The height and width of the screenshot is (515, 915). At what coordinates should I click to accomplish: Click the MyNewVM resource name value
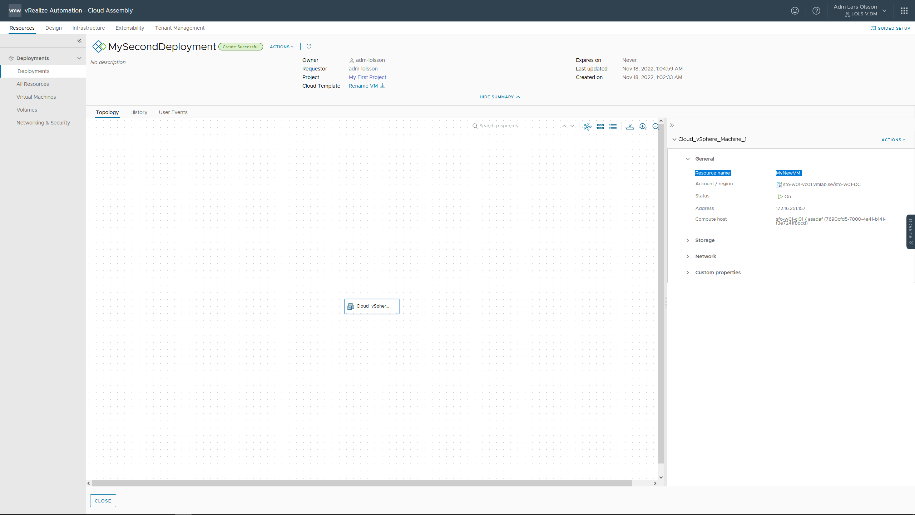tap(788, 173)
